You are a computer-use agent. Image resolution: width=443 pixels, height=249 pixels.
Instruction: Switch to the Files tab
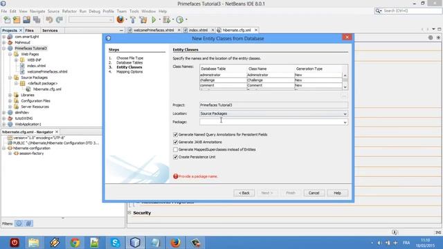coord(29,30)
